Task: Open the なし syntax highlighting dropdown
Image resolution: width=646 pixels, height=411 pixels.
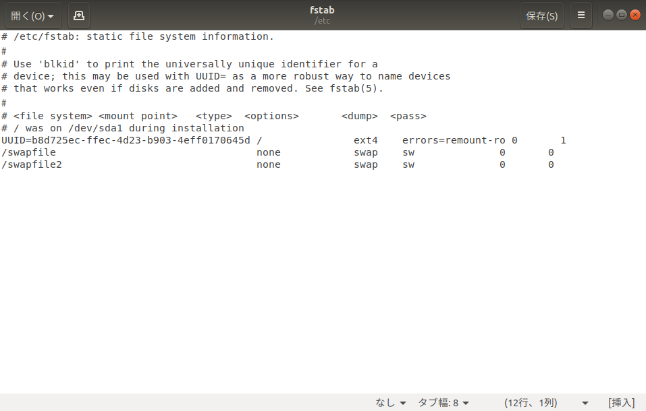Action: [x=390, y=402]
